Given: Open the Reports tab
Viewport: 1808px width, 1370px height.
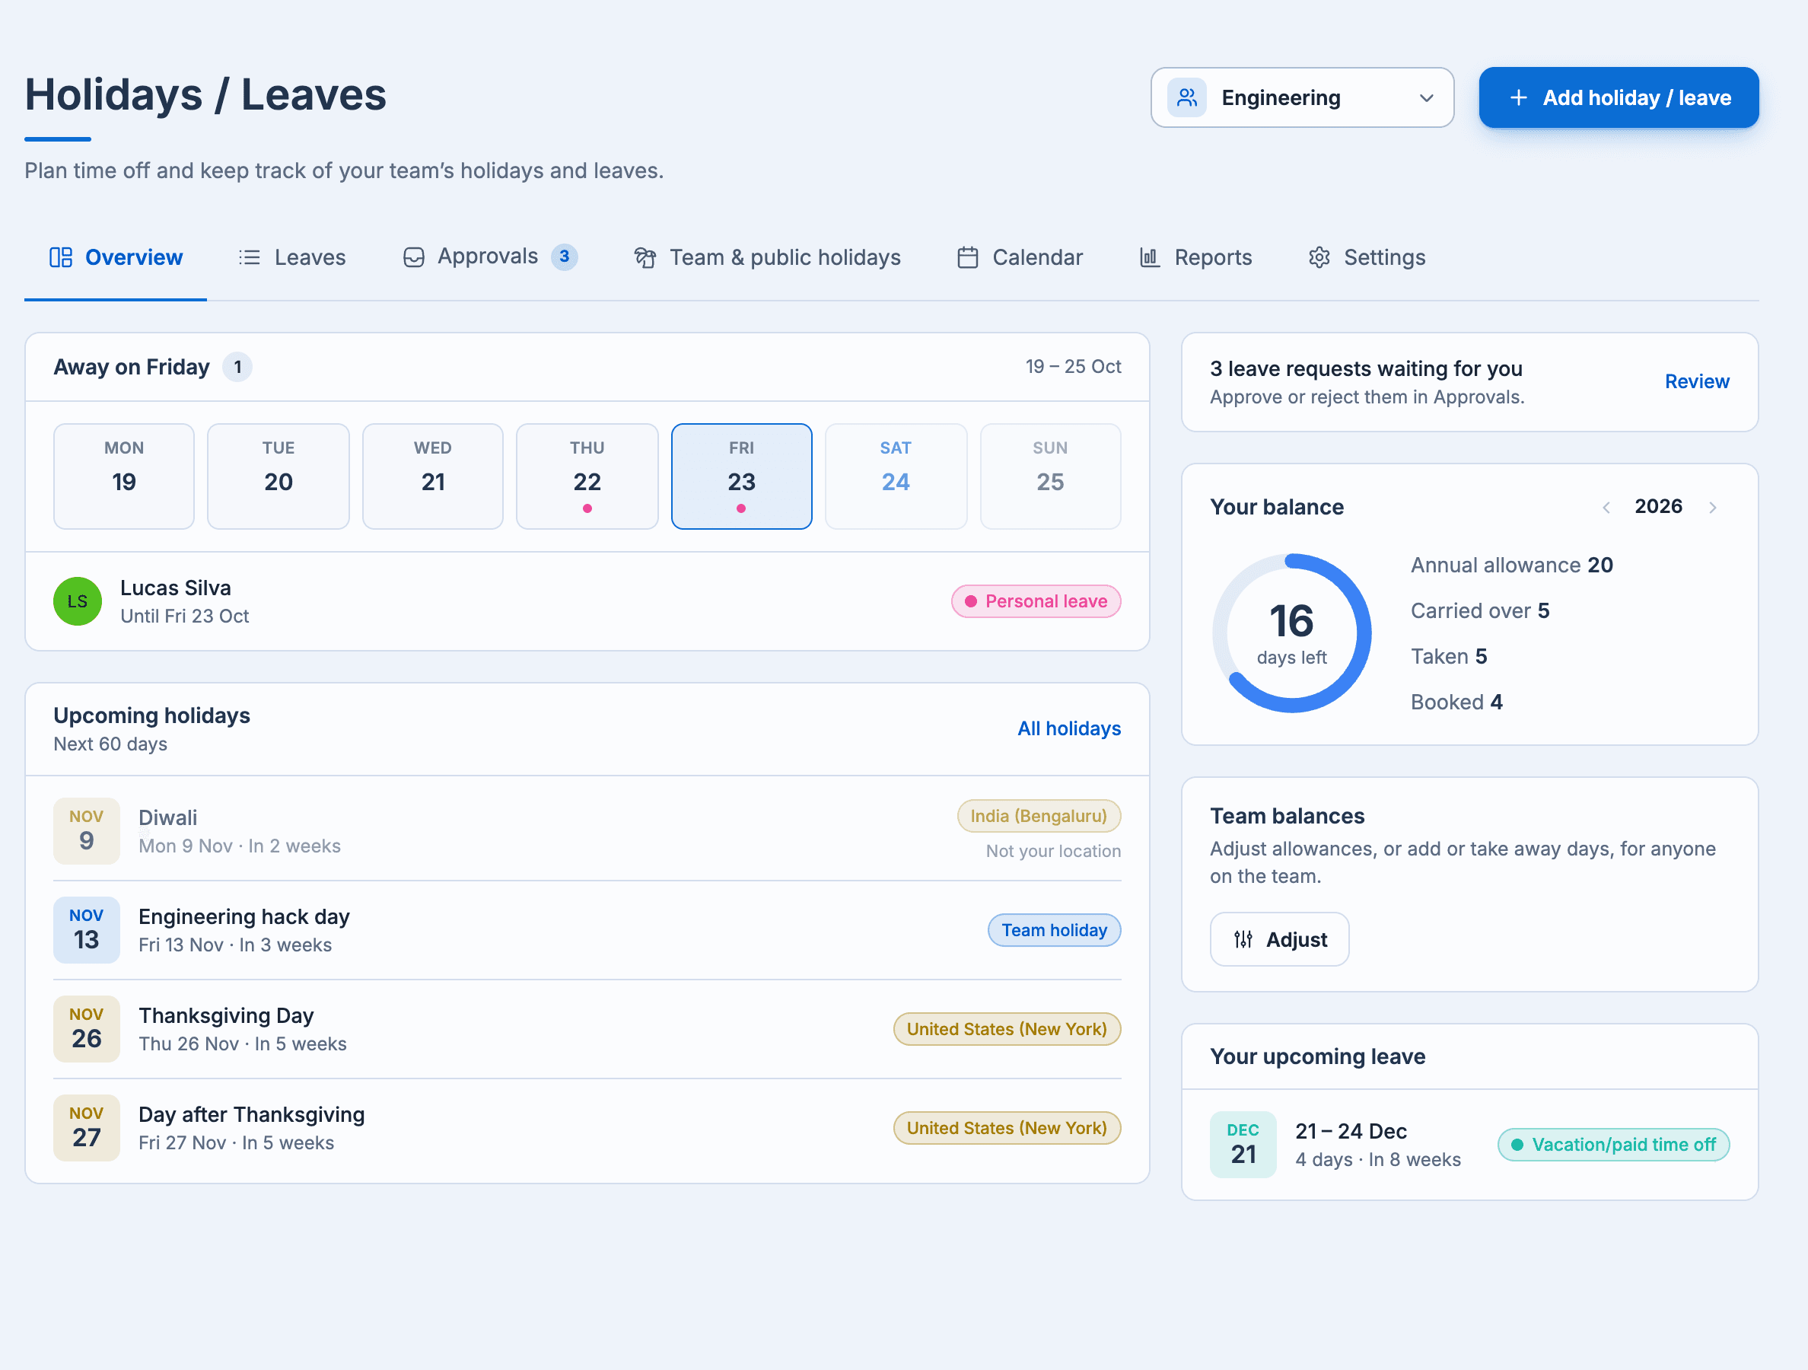Looking at the screenshot, I should coord(1195,257).
